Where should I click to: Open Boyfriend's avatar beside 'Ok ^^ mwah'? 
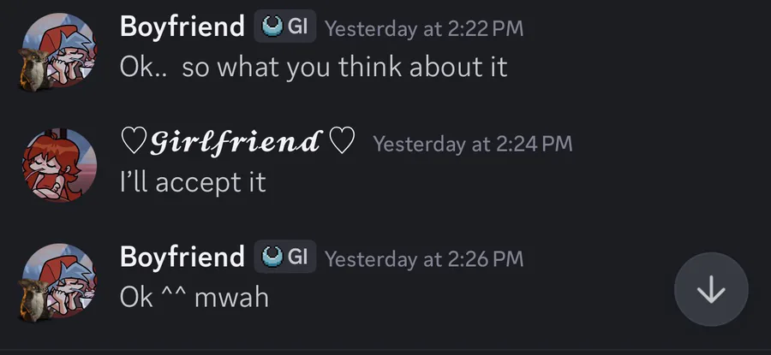point(58,282)
